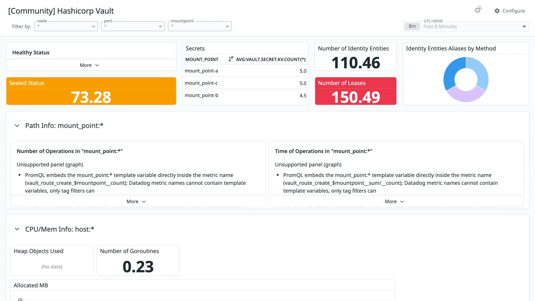Viewport: 535px width, 301px height.
Task: Click the red Number of Leases value 150.49
Action: pyautogui.click(x=356, y=97)
